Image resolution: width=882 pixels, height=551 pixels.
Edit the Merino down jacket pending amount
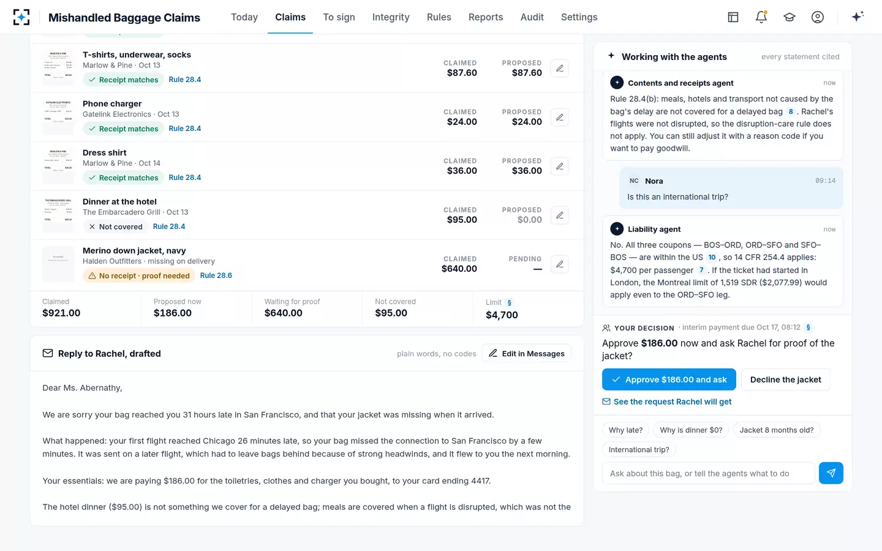coord(560,264)
